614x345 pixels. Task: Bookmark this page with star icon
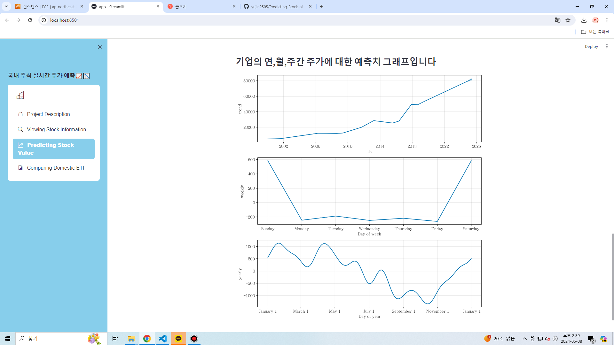pyautogui.click(x=568, y=20)
